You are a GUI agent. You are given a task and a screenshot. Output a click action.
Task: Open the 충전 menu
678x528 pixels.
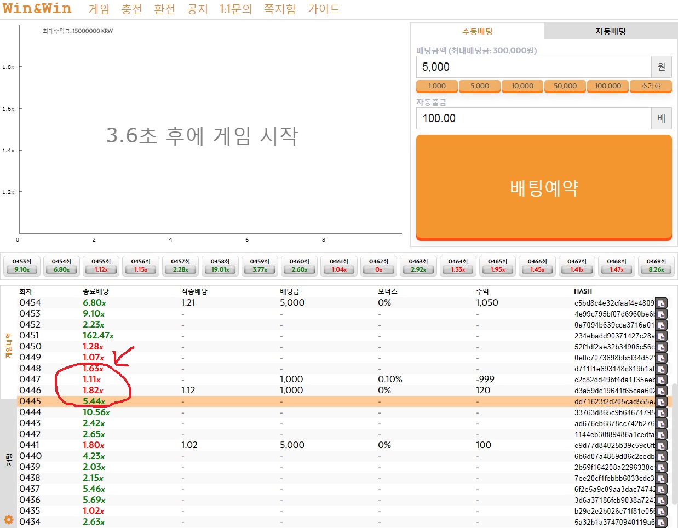pyautogui.click(x=132, y=9)
